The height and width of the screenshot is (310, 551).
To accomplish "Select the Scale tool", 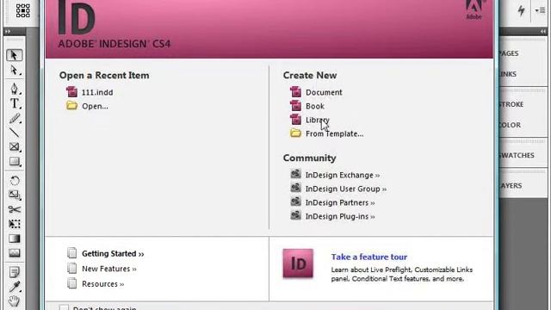I will 14,195.
